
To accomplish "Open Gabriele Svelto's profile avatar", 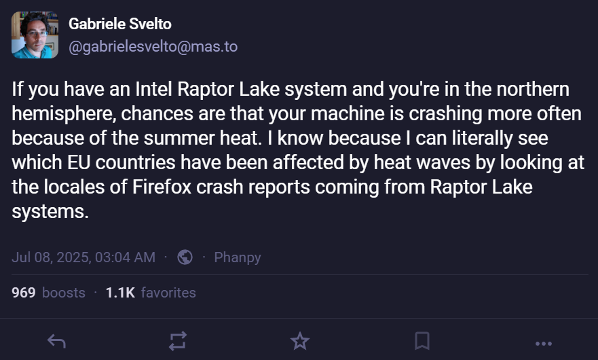I will click(35, 35).
